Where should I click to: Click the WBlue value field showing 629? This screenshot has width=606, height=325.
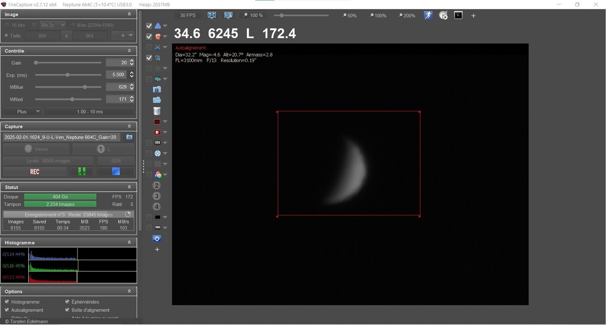point(116,87)
